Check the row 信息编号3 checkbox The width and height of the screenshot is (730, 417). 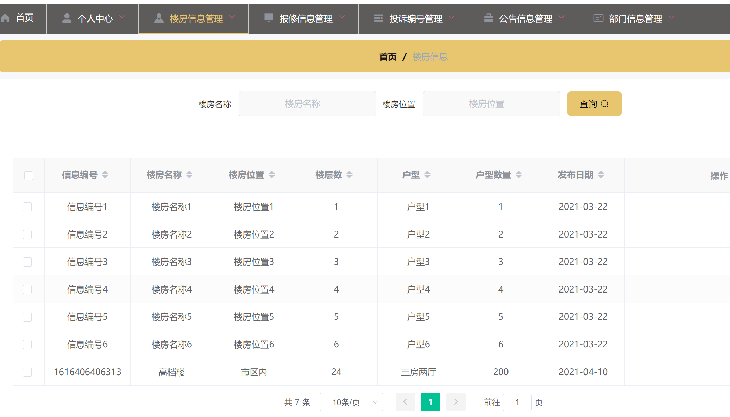tap(27, 262)
